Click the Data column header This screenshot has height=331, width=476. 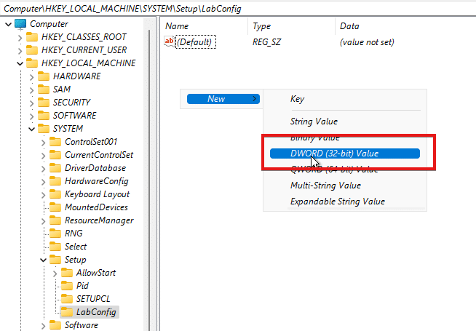pos(349,26)
